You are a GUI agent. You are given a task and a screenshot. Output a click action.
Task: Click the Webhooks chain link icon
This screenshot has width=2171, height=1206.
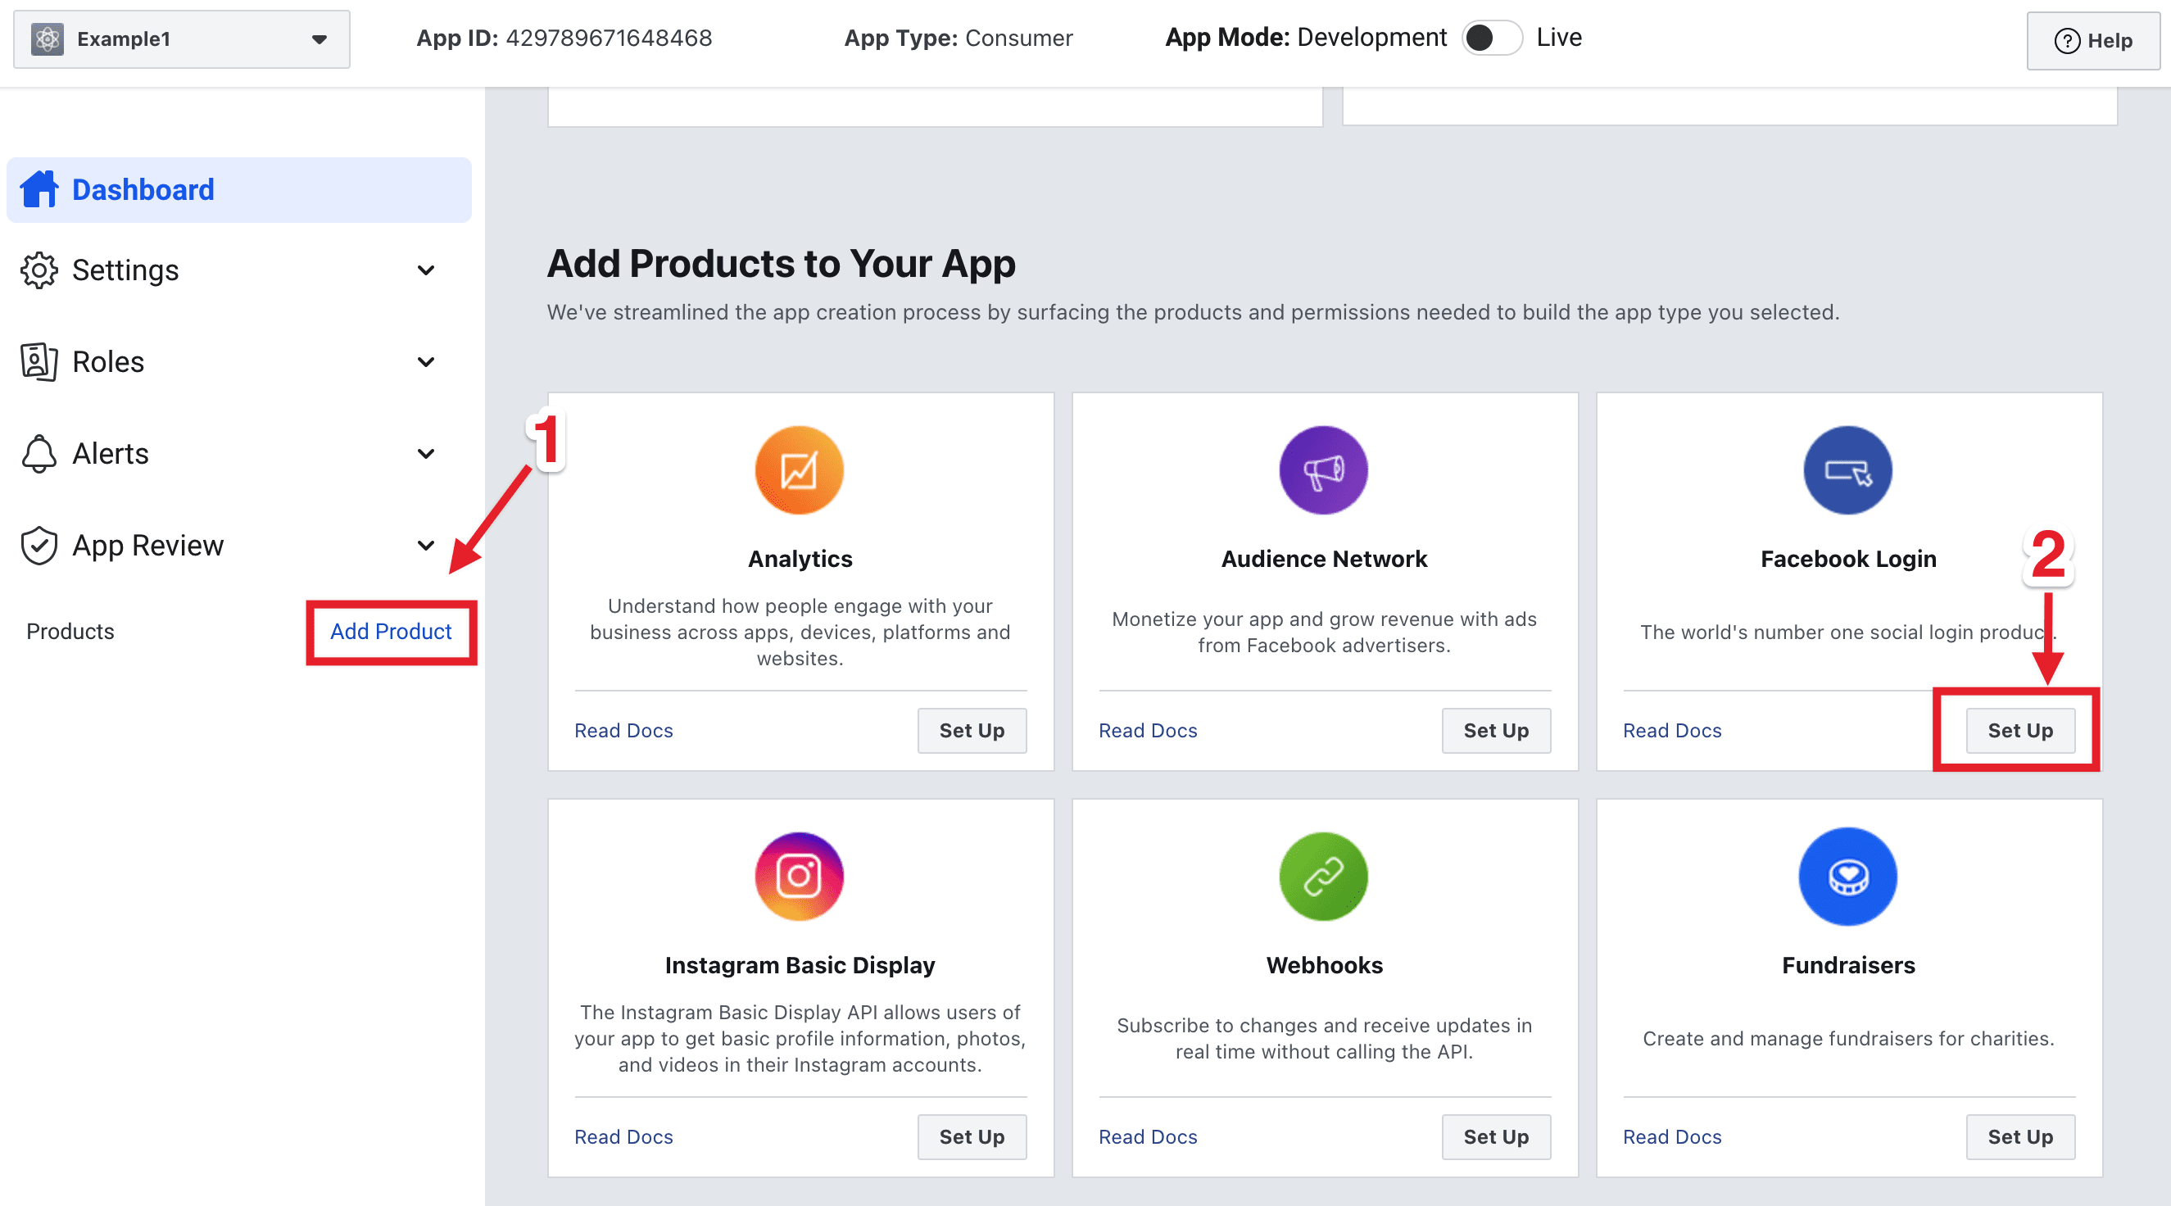coord(1324,877)
